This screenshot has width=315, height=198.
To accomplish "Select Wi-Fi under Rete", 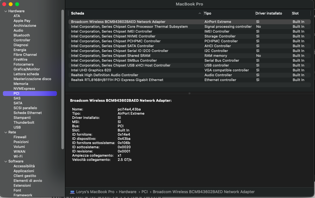I will click(18, 156).
